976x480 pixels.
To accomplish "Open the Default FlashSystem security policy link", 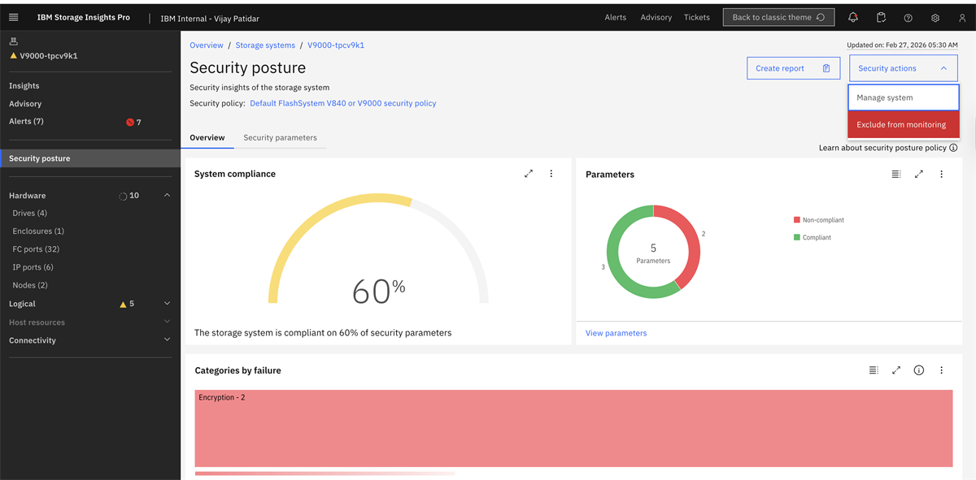I will coord(343,103).
